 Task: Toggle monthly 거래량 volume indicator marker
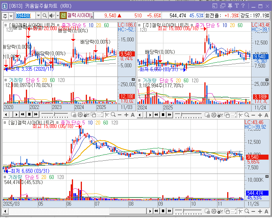pos(6,80)
